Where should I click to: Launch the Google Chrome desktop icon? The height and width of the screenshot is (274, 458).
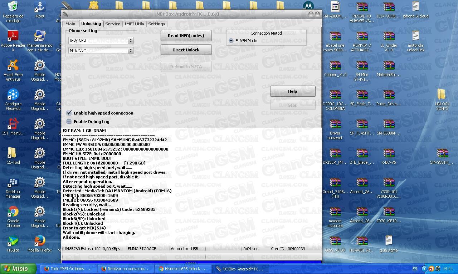13,217
